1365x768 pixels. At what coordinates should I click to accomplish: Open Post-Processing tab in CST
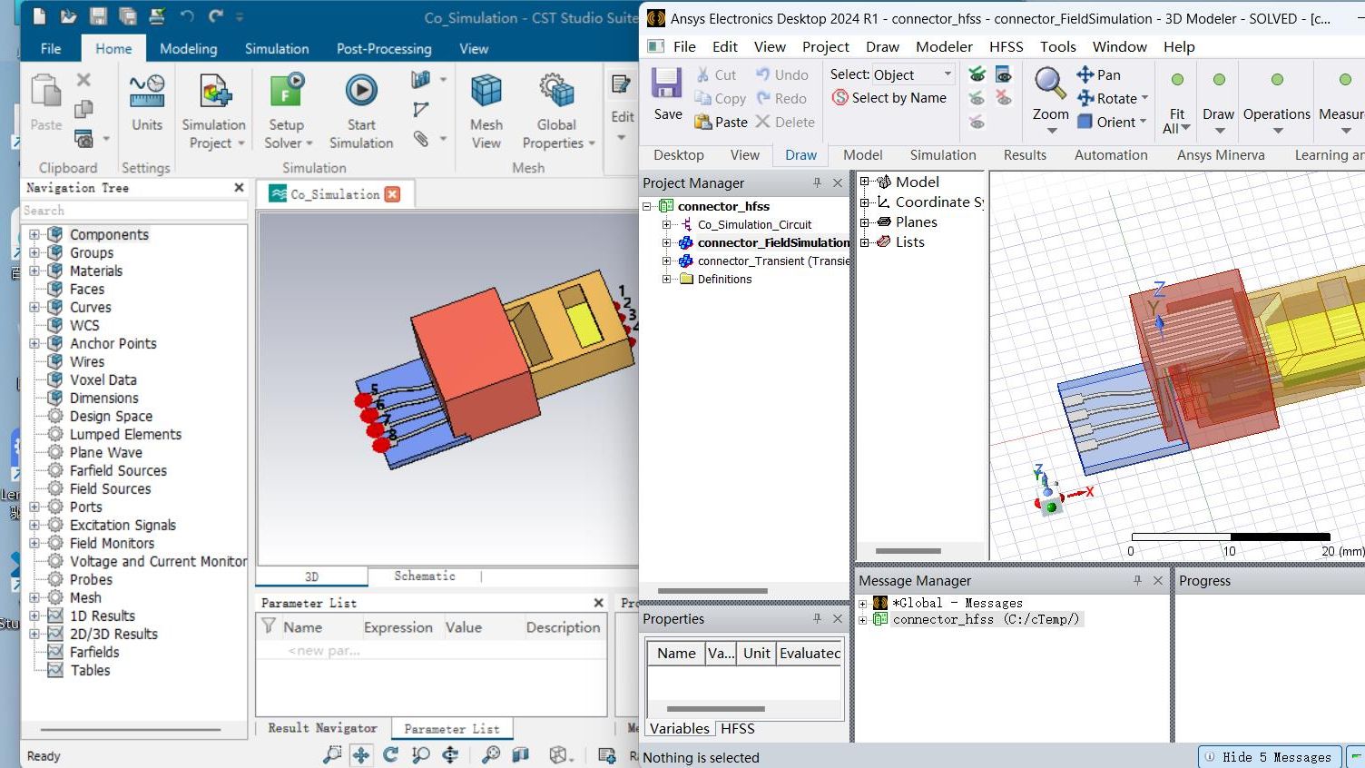pyautogui.click(x=384, y=49)
